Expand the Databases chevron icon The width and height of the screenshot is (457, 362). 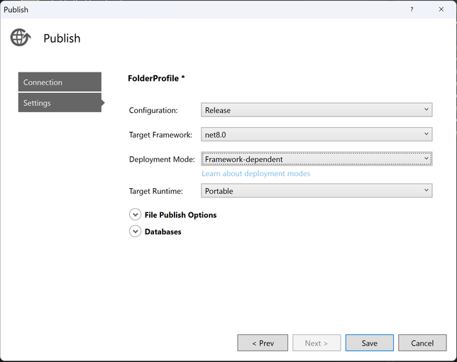tap(135, 231)
